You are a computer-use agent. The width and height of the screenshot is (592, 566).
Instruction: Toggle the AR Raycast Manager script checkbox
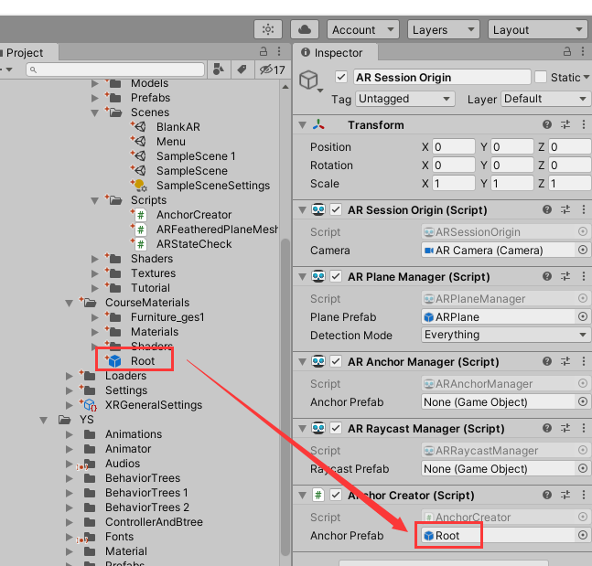pos(336,428)
